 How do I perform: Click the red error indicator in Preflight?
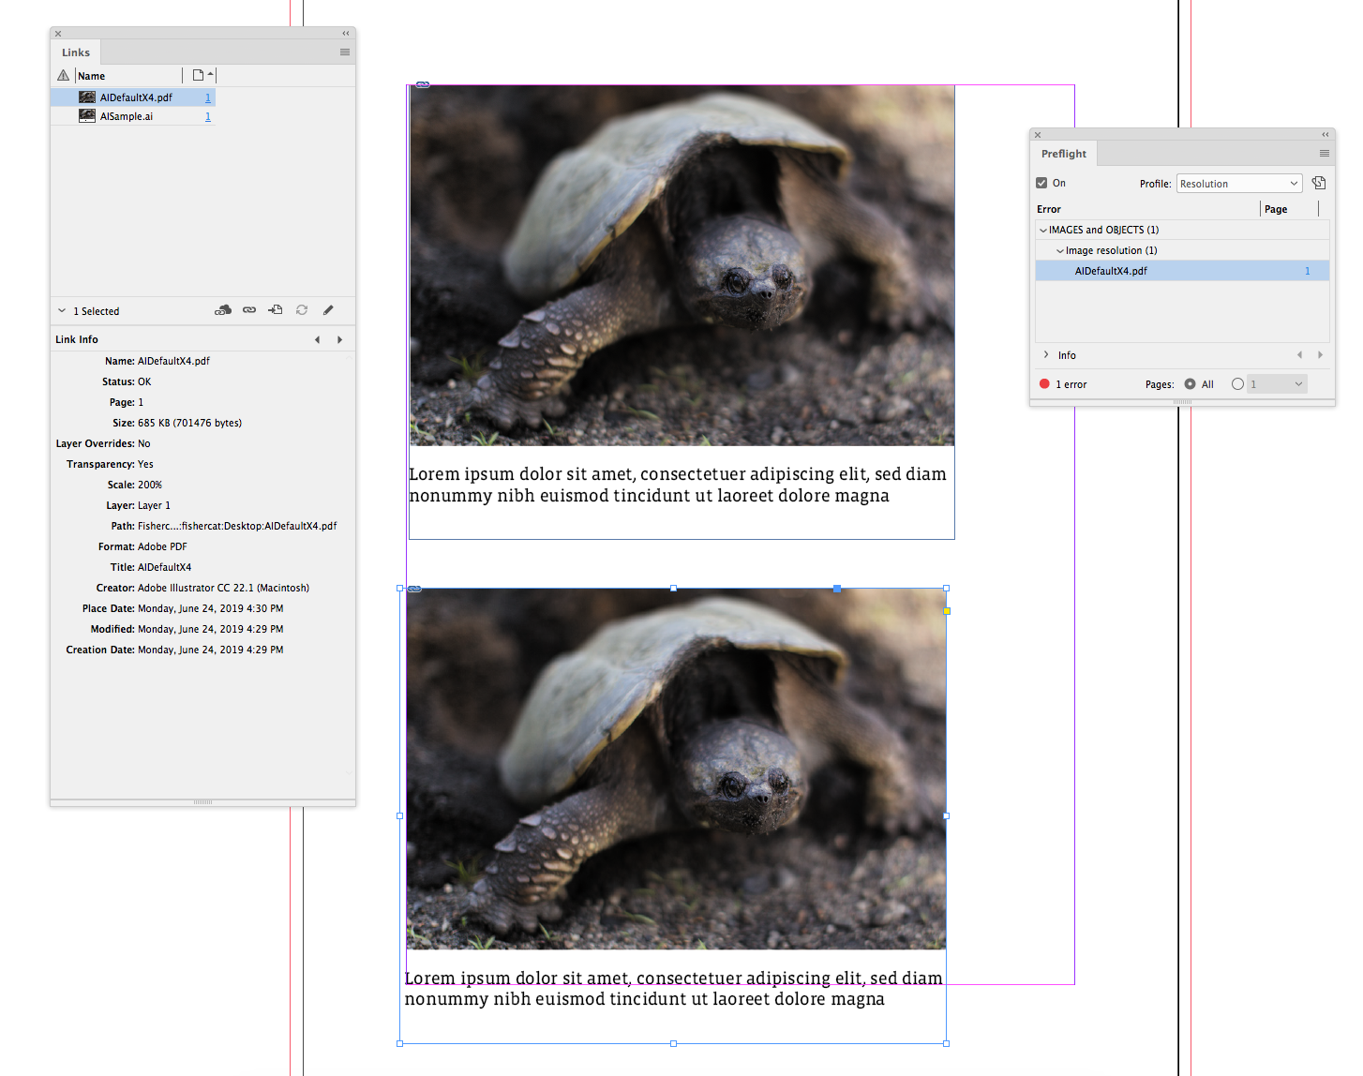1044,384
